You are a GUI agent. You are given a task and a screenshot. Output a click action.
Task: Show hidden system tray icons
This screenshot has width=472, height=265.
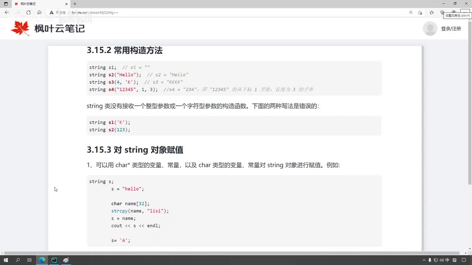tap(424, 260)
